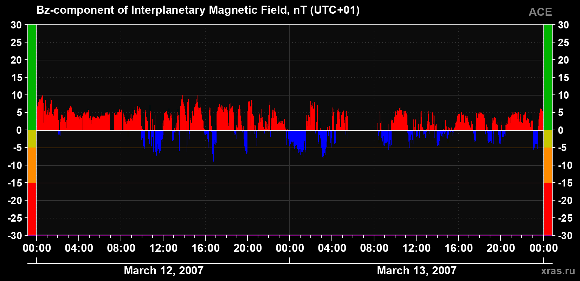The height and width of the screenshot is (281, 580).
Task: Click the 12:00 time label under March 12
Action: tap(163, 248)
